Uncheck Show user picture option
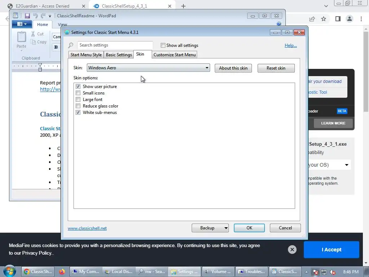This screenshot has height=277, width=369. (78, 87)
